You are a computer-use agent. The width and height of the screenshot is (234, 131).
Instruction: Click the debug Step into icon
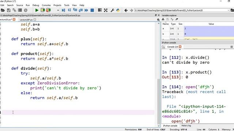coord(75,10)
